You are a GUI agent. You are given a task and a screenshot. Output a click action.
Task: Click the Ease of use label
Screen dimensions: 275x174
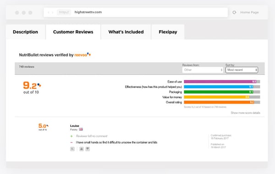coord(175,82)
